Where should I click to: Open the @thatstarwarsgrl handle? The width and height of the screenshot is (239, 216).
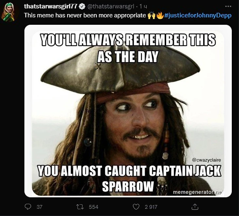[110, 7]
